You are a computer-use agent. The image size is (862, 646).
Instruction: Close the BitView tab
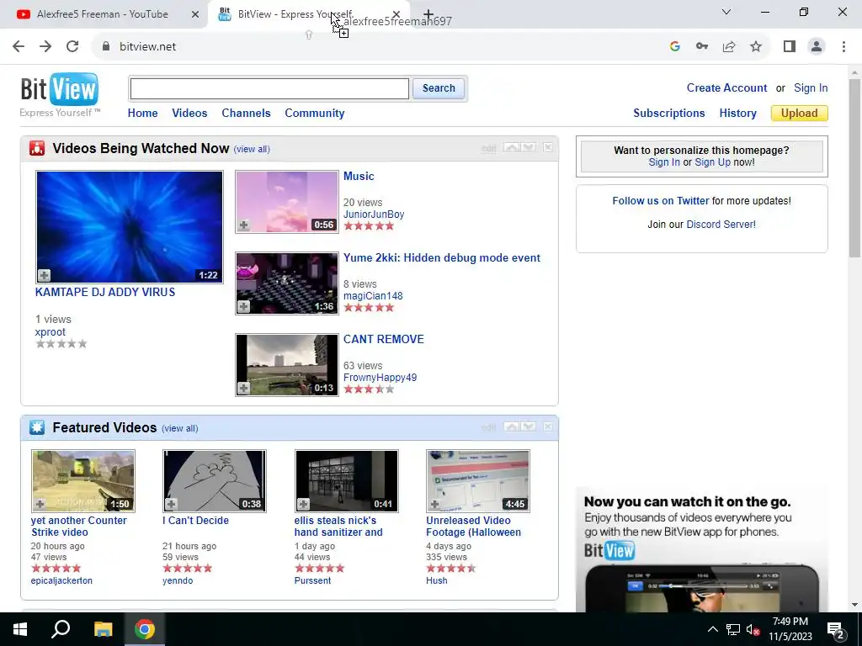point(396,14)
